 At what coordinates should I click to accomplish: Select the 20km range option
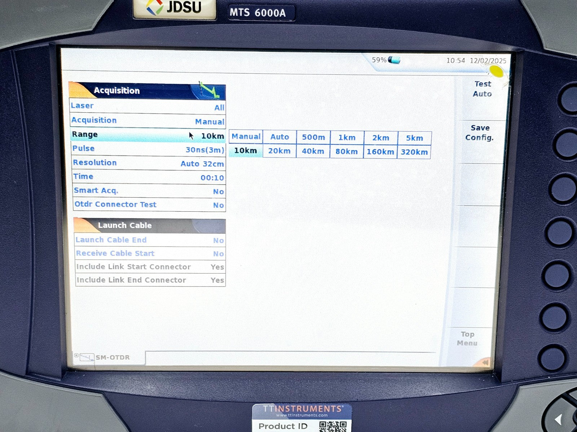(279, 151)
